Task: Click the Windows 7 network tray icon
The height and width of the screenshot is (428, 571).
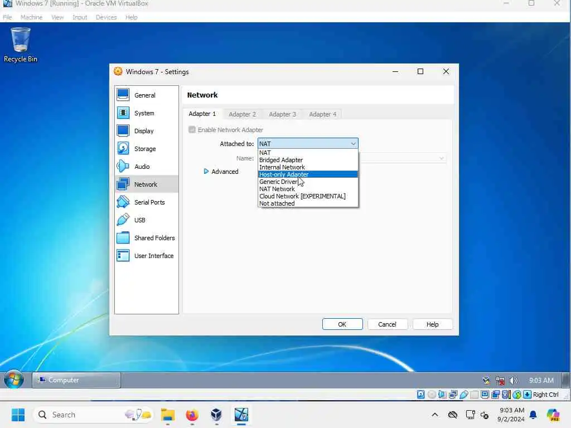Action: 500,381
